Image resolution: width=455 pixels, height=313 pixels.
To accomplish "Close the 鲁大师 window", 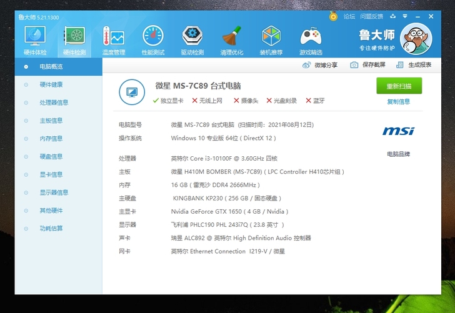I will coord(431,16).
